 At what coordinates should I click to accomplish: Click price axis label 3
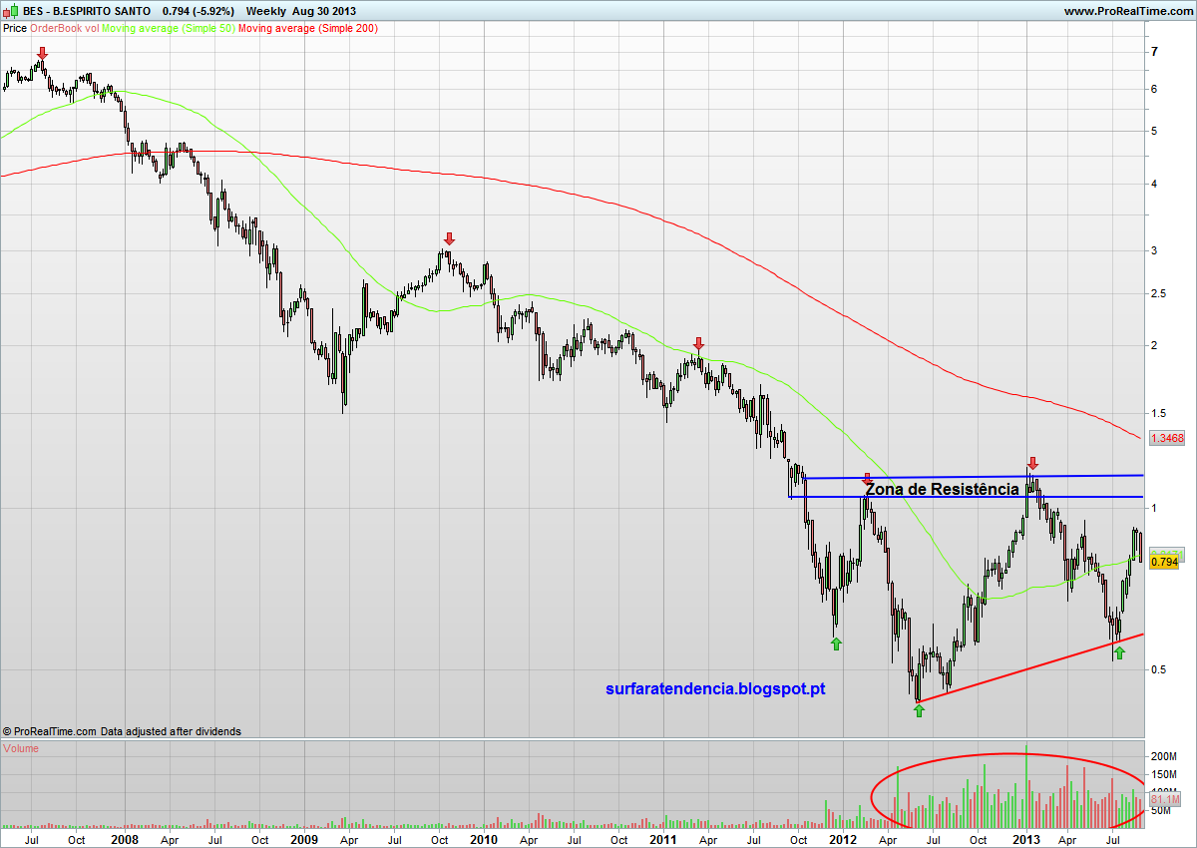[x=1154, y=251]
